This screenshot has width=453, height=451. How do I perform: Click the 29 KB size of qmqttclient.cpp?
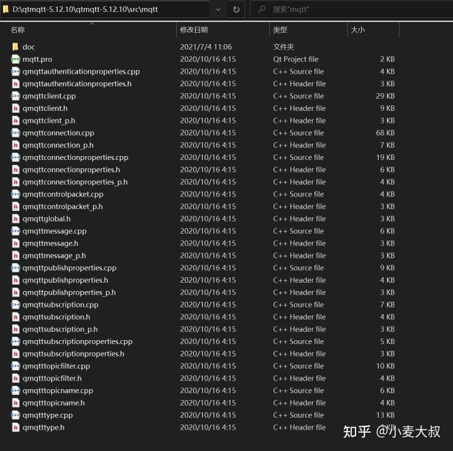pos(385,96)
